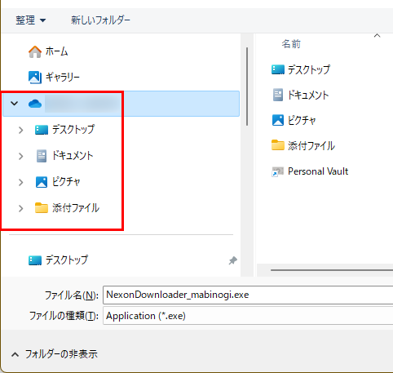
Task: Click the pinned デスクトップ desktop icon
Action: [35, 260]
